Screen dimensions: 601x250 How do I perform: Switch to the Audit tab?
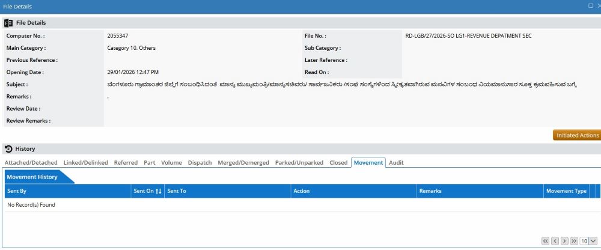pyautogui.click(x=396, y=163)
